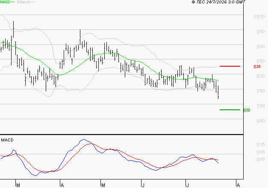This screenshot has height=188, width=268.
Task: Click the green 680 support value
Action: (247, 110)
